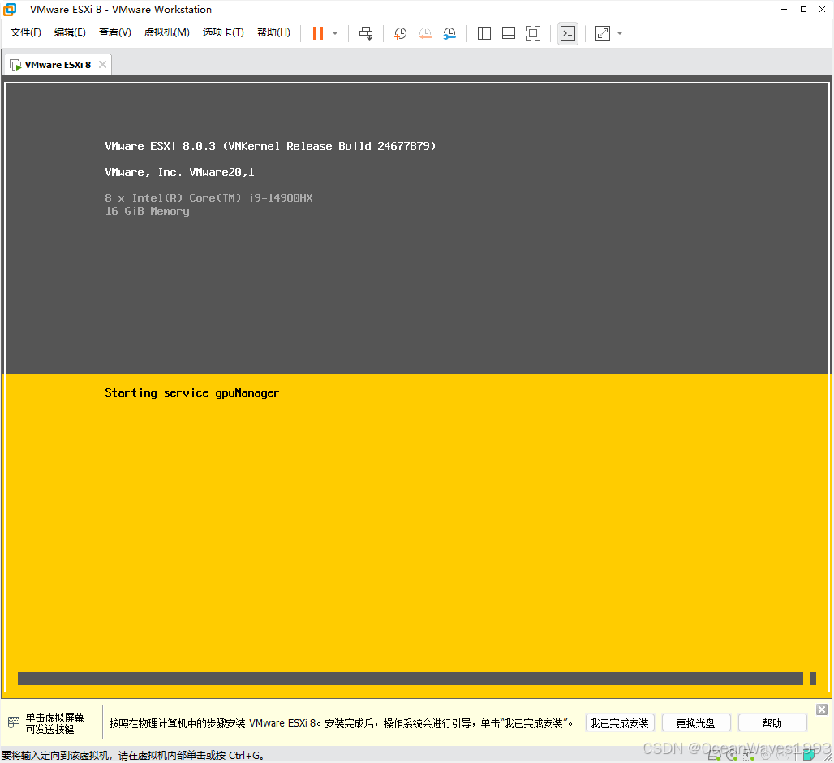Open the power options dropdown arrow
Viewport: 834px width, 763px height.
pyautogui.click(x=335, y=33)
